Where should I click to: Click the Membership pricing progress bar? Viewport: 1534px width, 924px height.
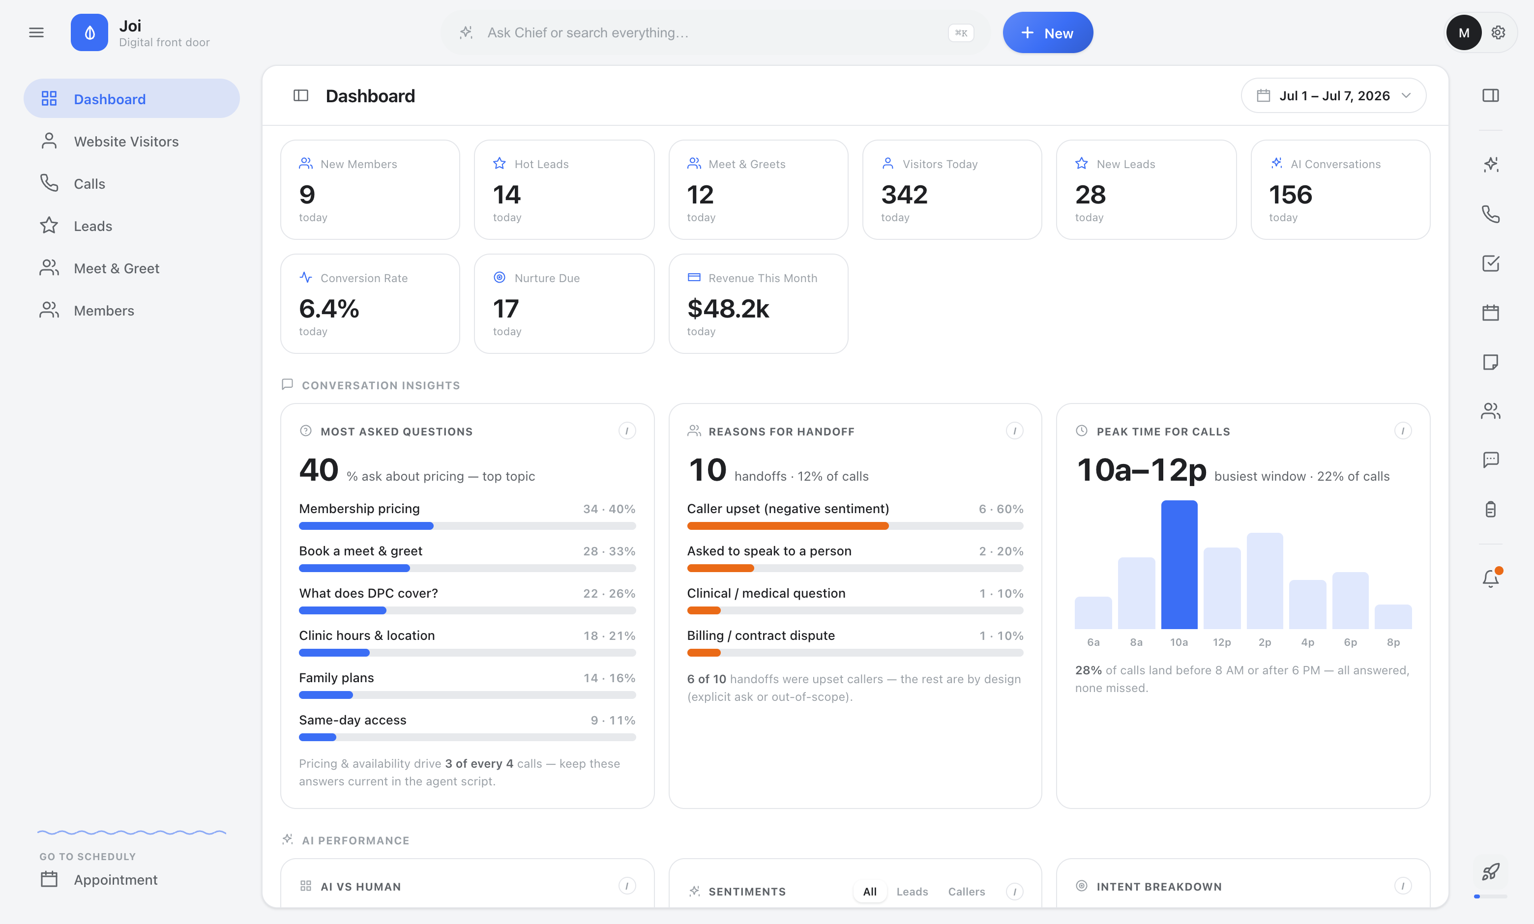pos(467,526)
